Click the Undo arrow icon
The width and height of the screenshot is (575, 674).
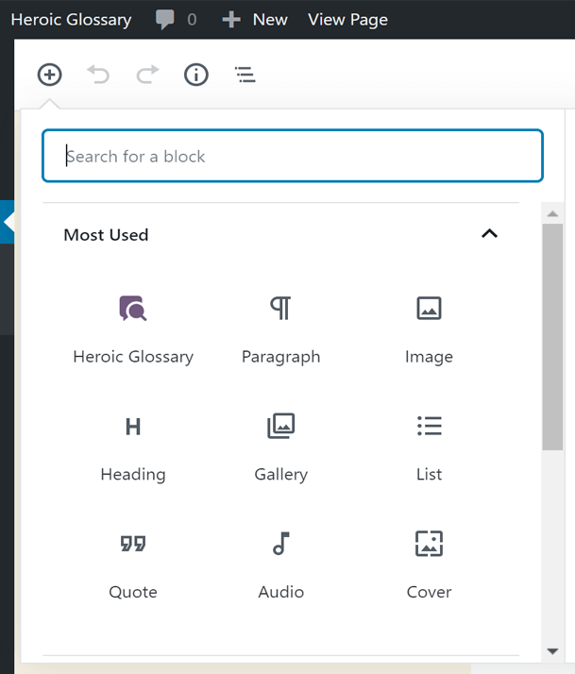pyautogui.click(x=98, y=75)
